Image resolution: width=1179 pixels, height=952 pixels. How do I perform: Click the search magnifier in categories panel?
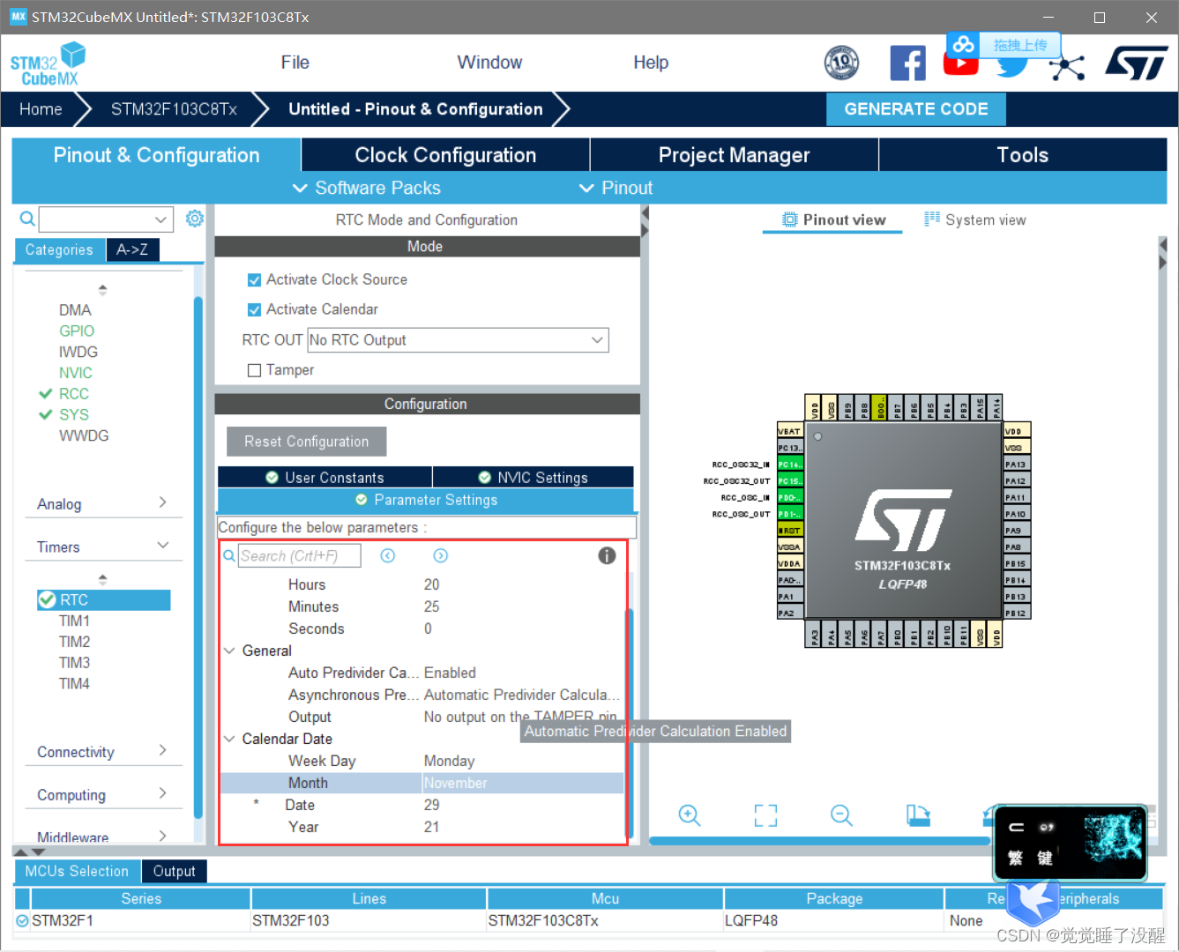click(27, 219)
